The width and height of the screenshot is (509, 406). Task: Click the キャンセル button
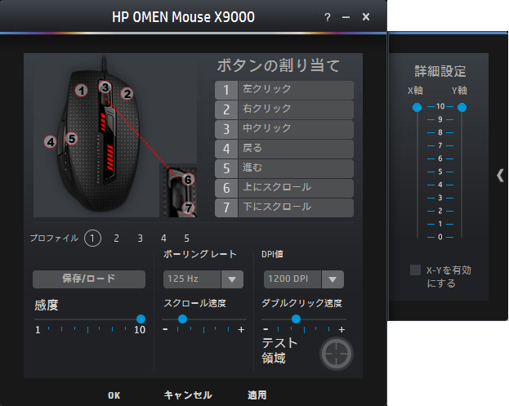point(188,395)
